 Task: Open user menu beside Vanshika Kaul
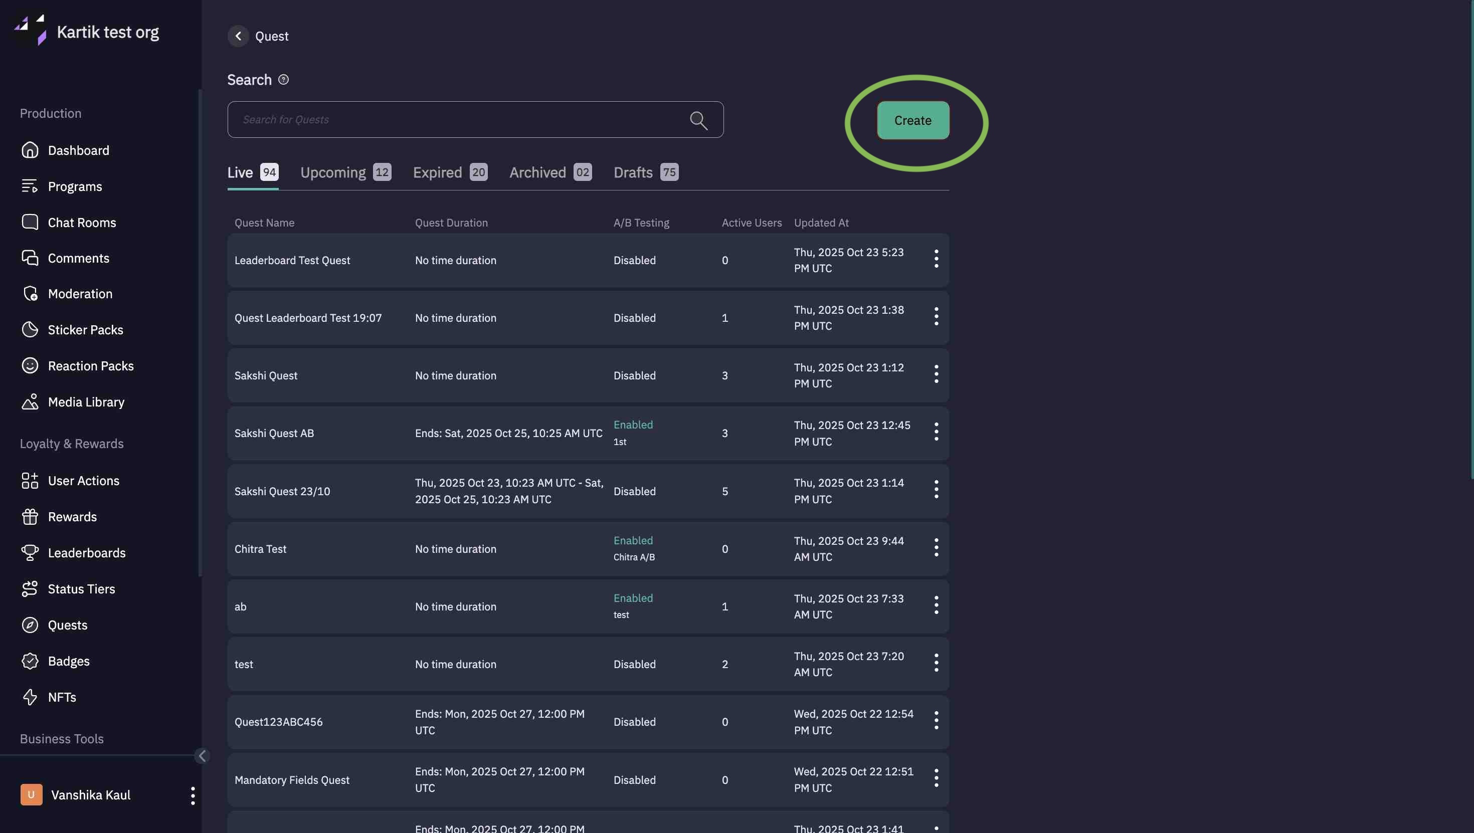(193, 795)
